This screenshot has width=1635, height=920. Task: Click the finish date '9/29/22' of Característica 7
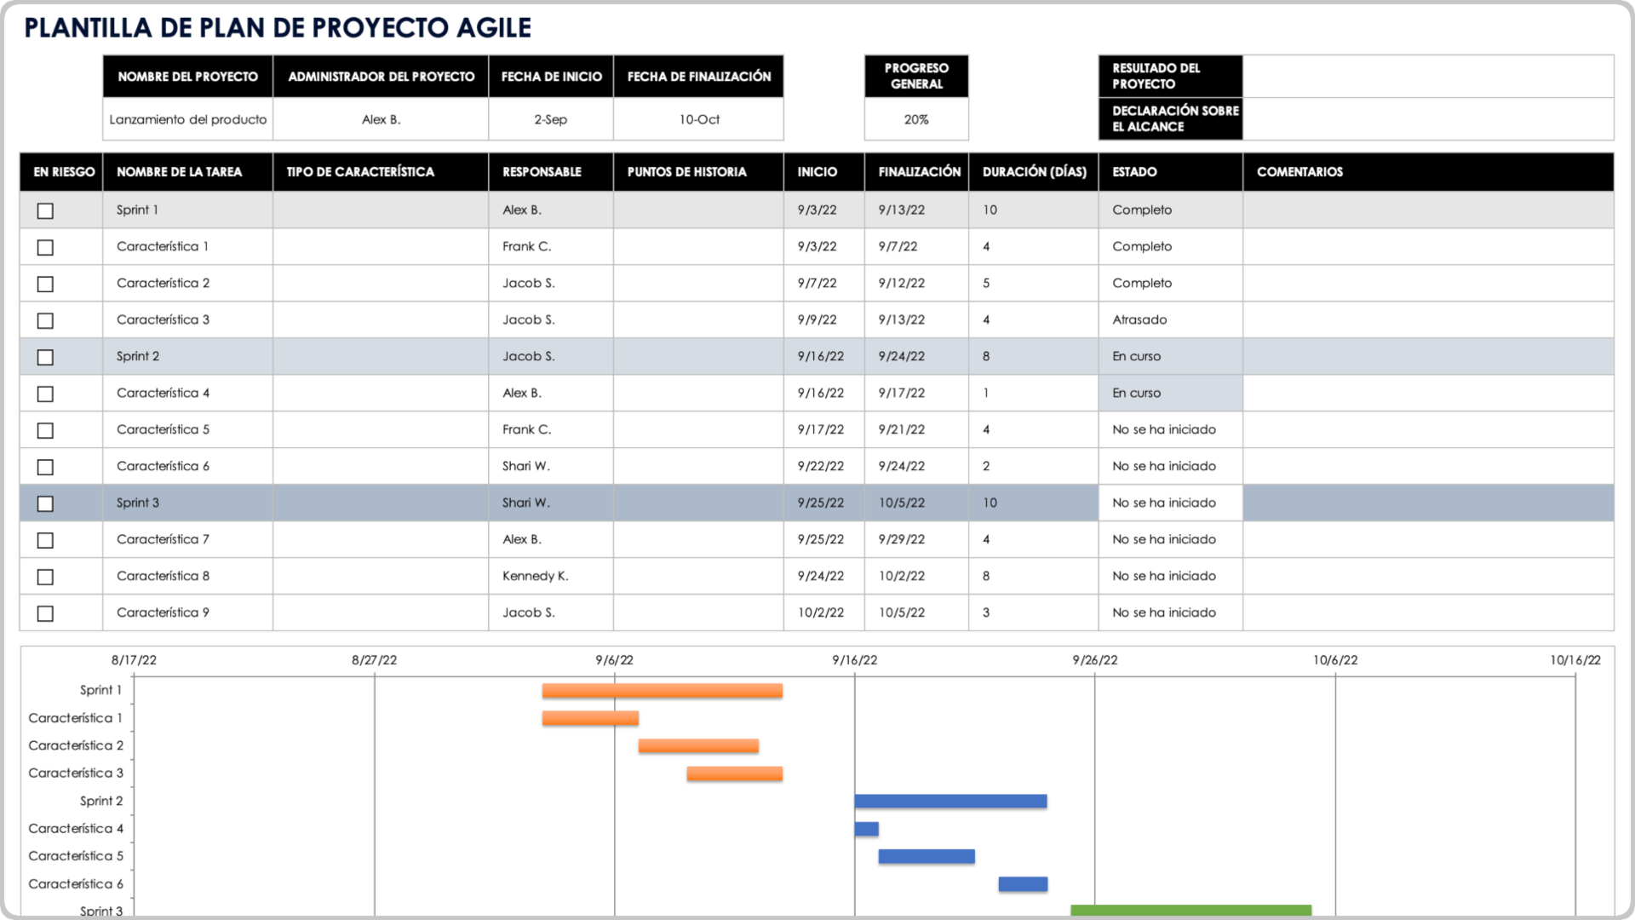pos(916,540)
